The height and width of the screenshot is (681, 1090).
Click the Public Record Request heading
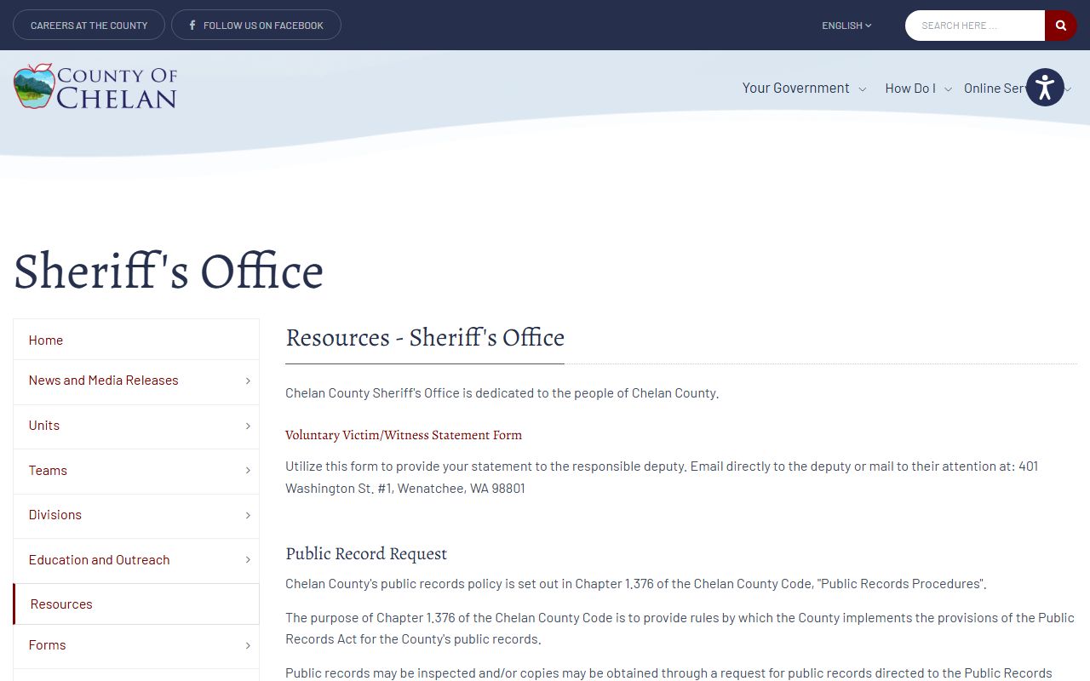(366, 553)
